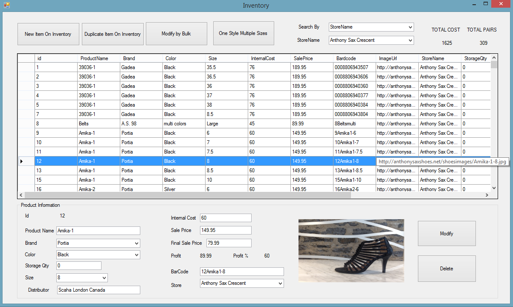Image resolution: width=513 pixels, height=307 pixels.
Task: Click the 8Beltsmulti barcode cell
Action: (x=354, y=124)
